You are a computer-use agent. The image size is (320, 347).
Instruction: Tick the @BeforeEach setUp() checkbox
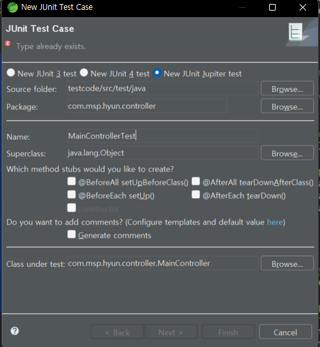pyautogui.click(x=71, y=195)
